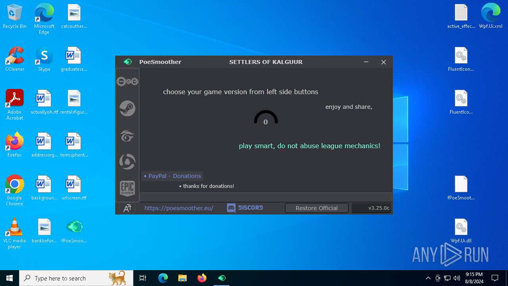
Task: Select the Kakao game version icon
Action: [127, 162]
